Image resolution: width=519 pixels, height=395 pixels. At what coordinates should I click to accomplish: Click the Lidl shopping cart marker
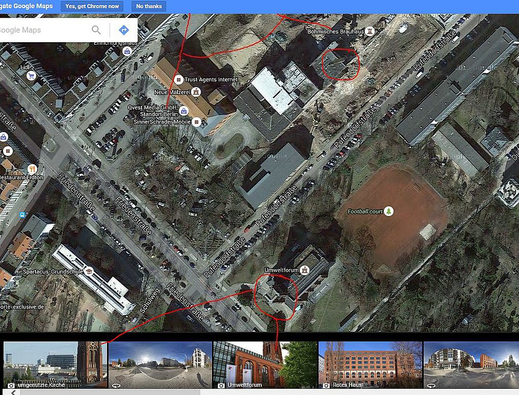31,76
